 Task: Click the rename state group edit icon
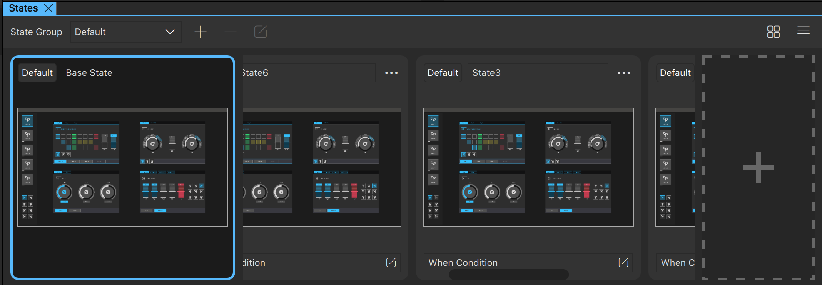pyautogui.click(x=261, y=32)
